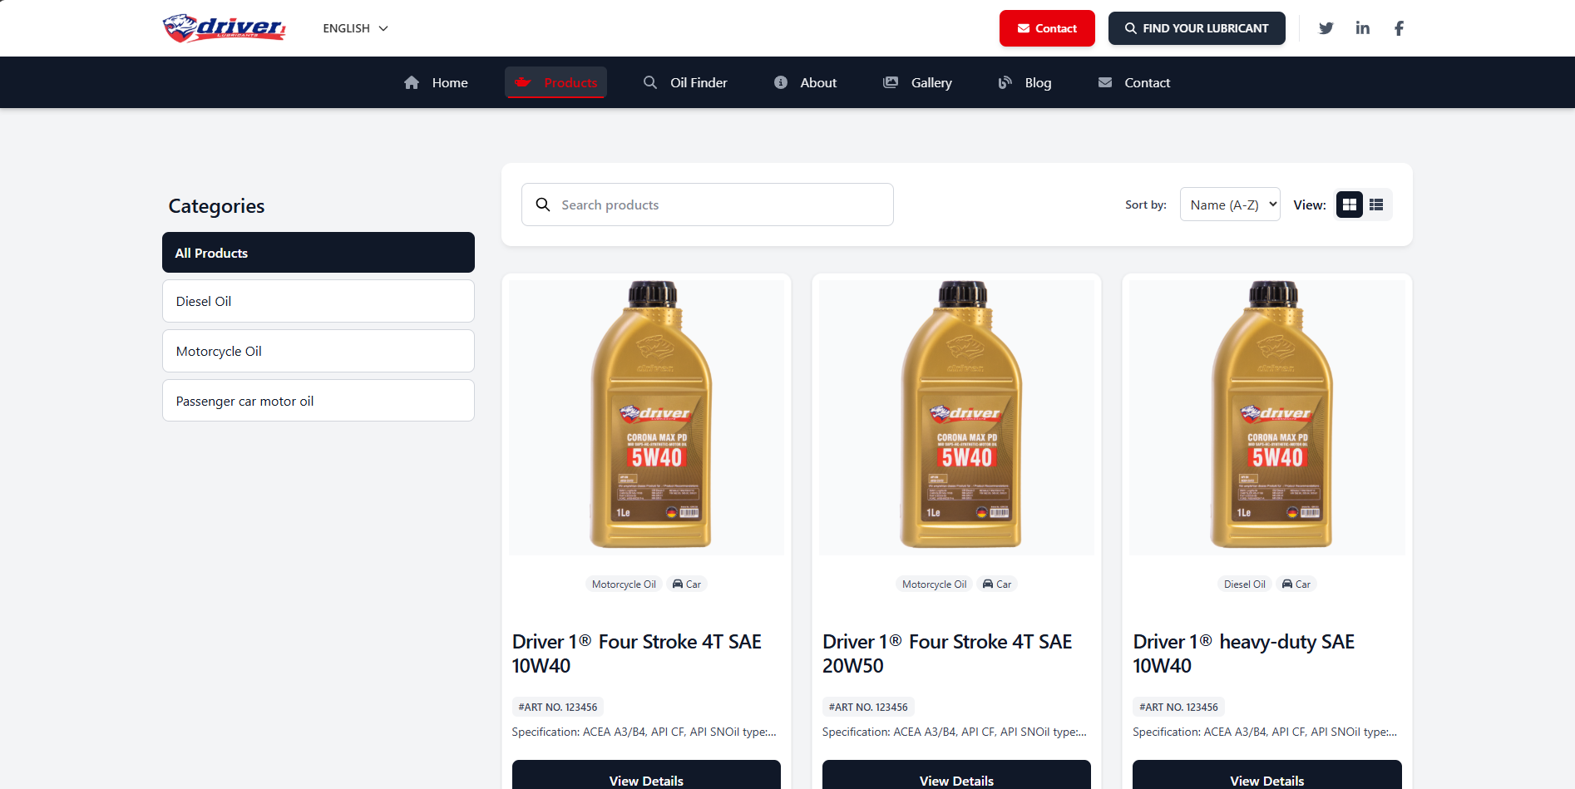Click car icon on Four Stroke 20W50 card
Image resolution: width=1575 pixels, height=789 pixels.
(x=988, y=584)
